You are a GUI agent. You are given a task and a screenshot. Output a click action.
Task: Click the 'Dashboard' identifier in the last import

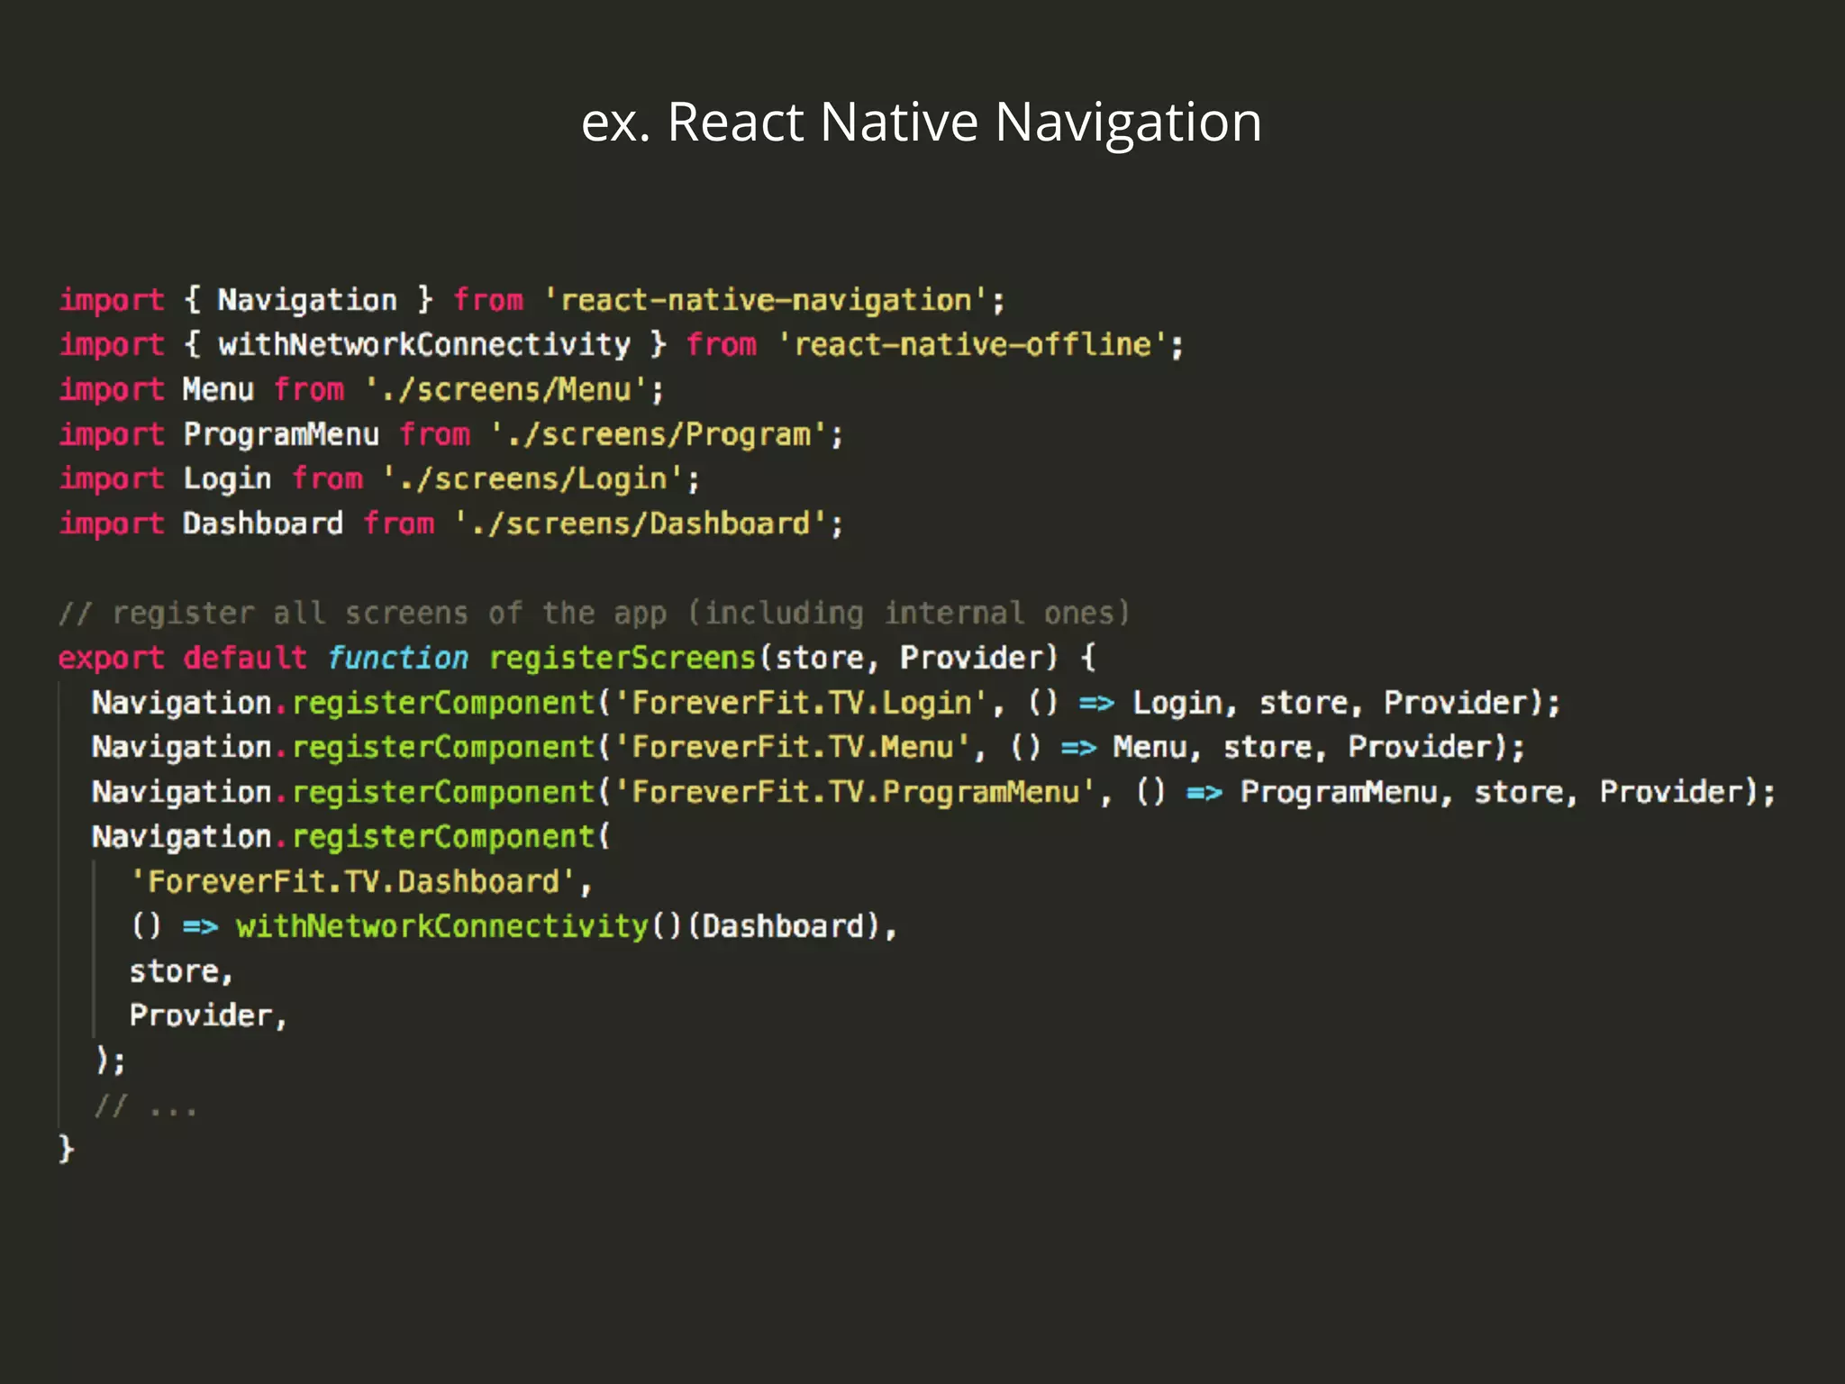(x=263, y=524)
